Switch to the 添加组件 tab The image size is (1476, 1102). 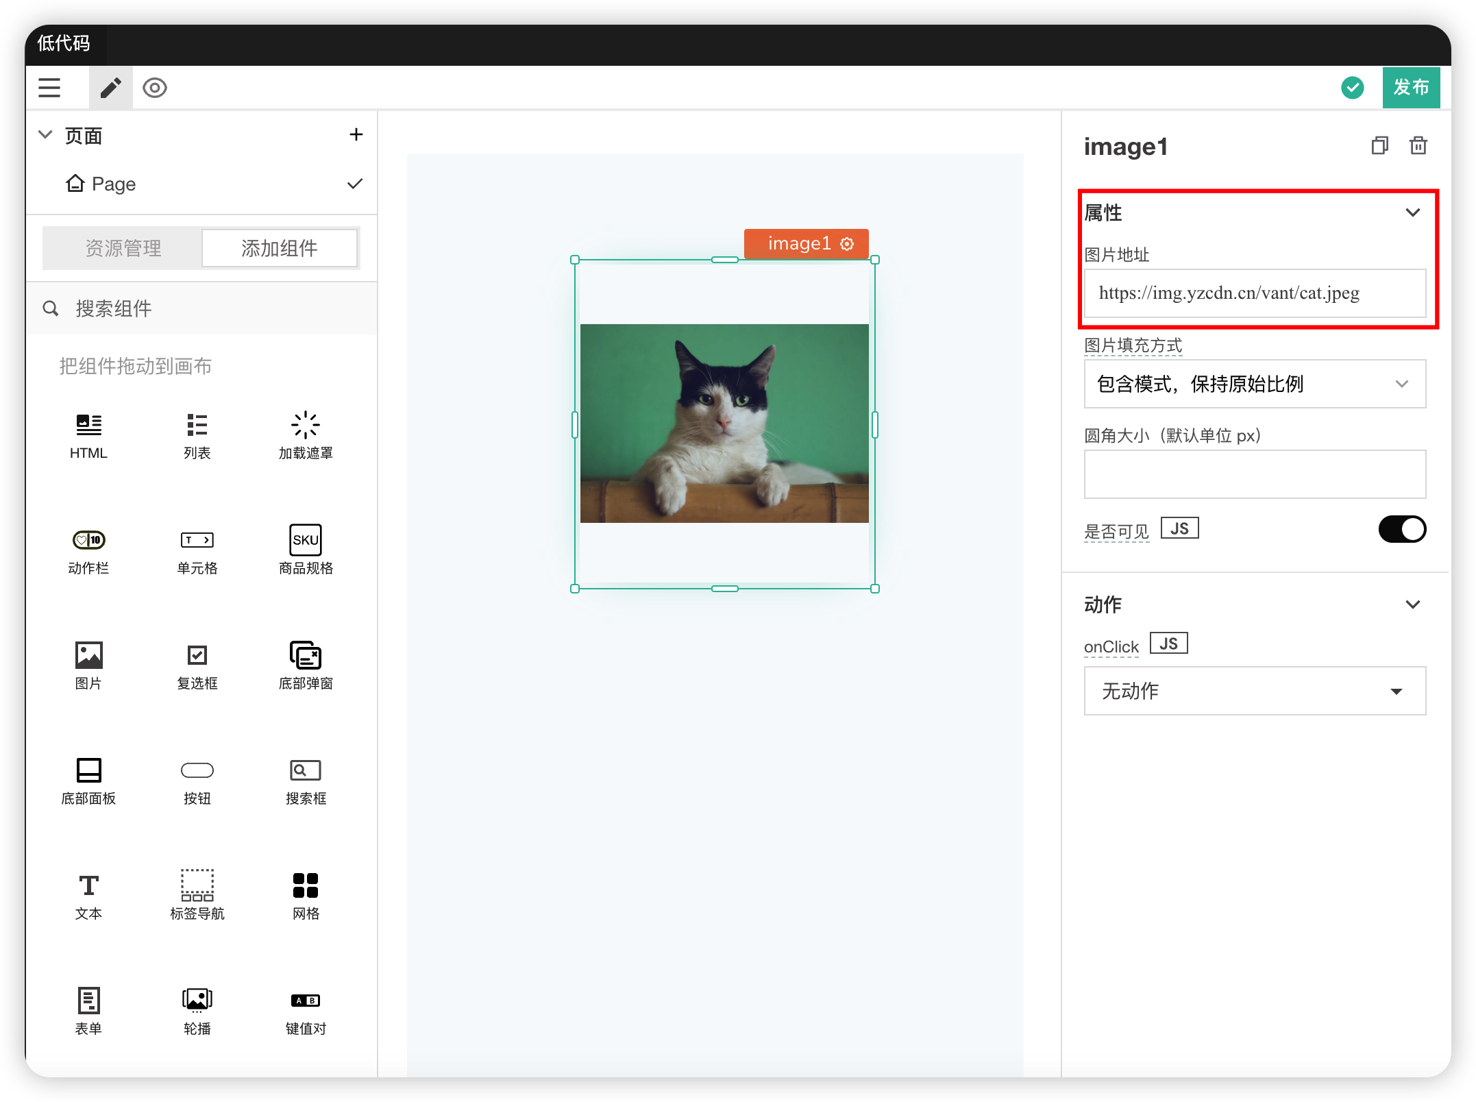279,248
